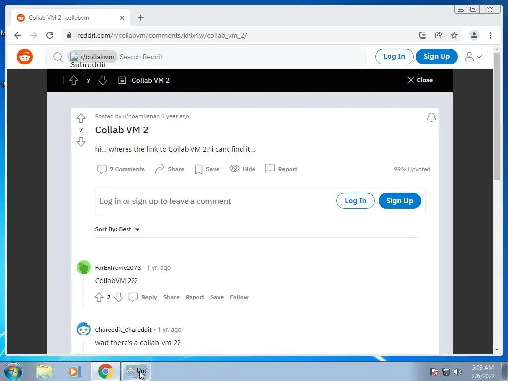Open the Chrome three-dot menu
508x381 pixels.
pos(490,35)
